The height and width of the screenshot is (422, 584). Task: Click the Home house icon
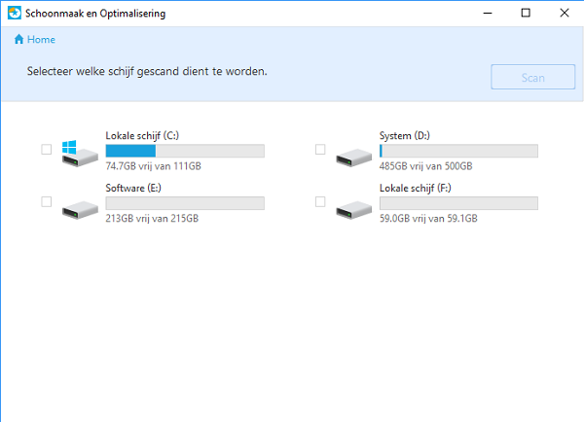18,40
